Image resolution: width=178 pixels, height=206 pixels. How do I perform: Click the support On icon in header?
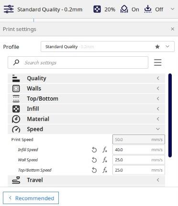pyautogui.click(x=124, y=9)
